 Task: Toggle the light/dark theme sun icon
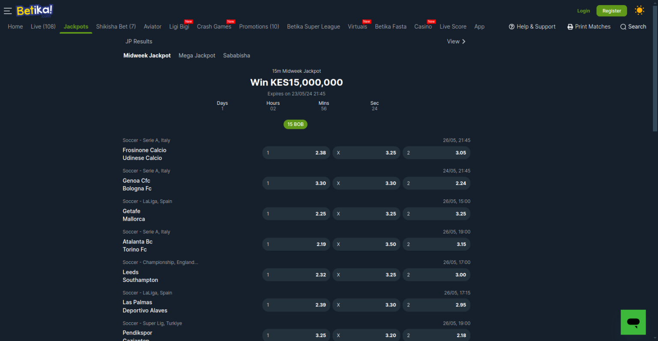click(x=639, y=10)
